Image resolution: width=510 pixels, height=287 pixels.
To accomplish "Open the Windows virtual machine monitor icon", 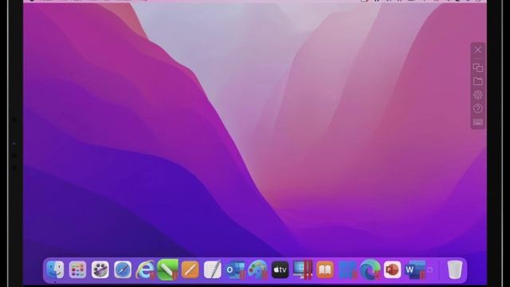I will [303, 269].
